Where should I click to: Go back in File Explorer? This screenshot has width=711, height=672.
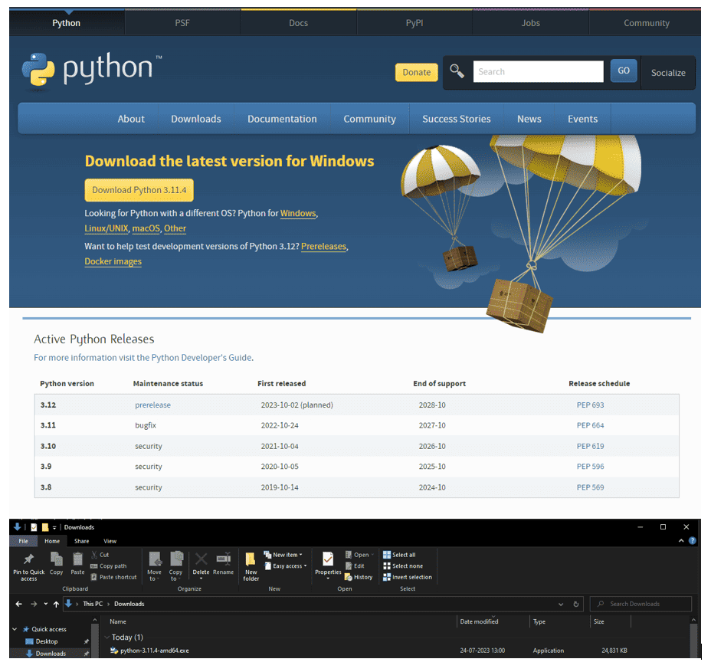click(x=18, y=604)
